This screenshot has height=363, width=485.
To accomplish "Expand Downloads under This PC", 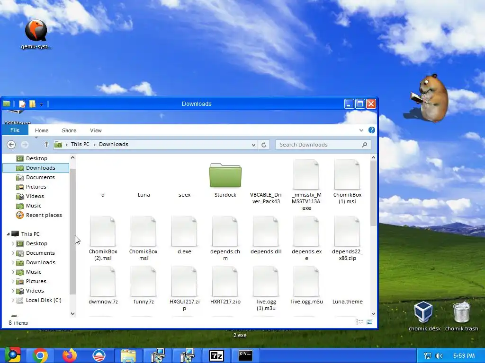I will 13,262.
